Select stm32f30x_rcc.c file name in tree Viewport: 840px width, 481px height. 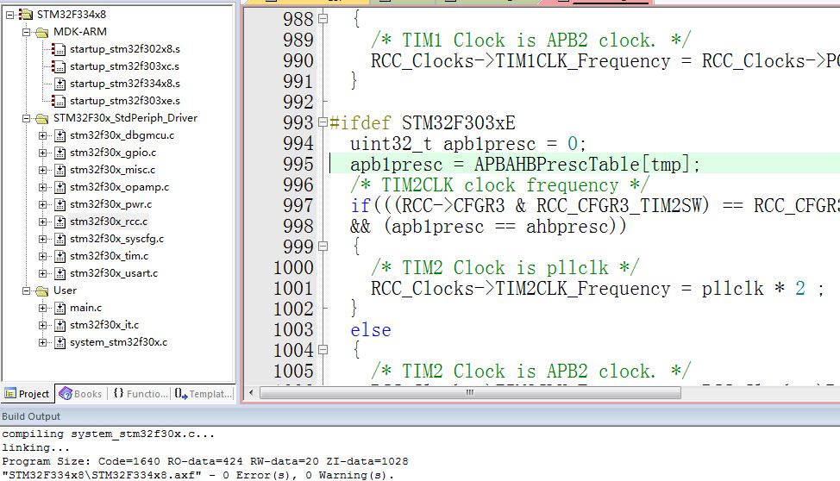point(108,222)
